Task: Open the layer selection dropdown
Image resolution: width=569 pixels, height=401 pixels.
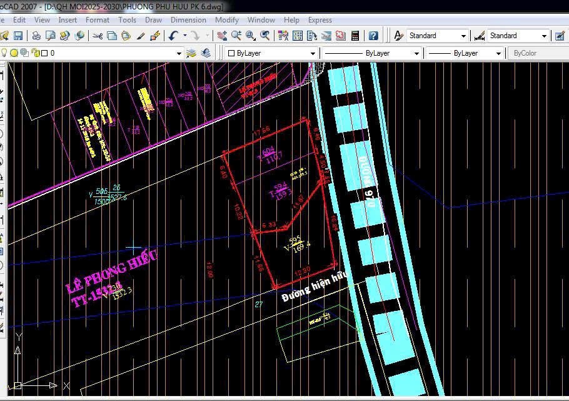Action: point(179,53)
